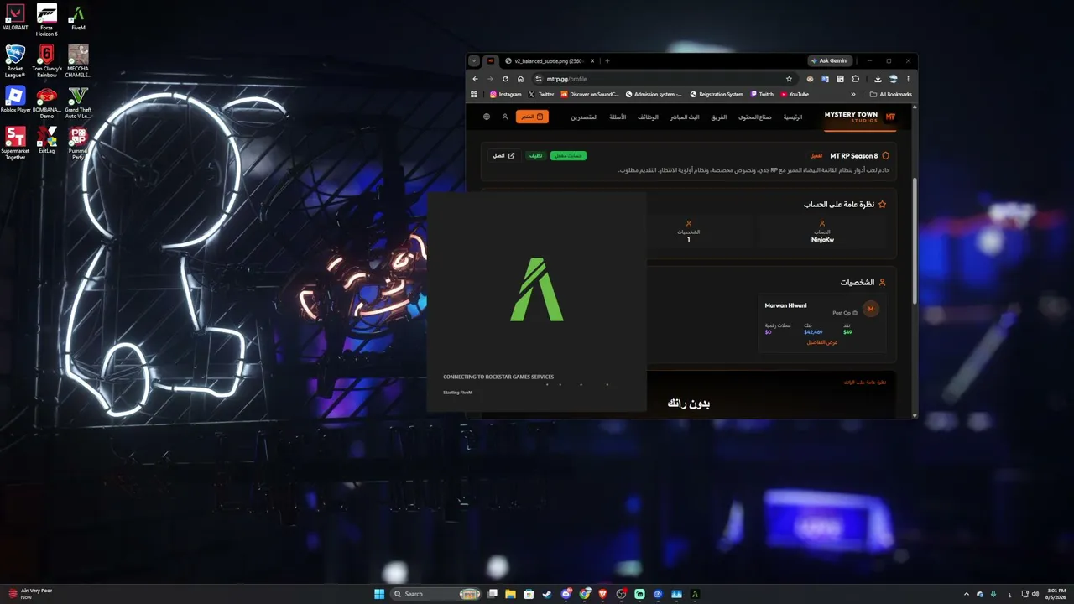Click the globe language icon on site

point(487,117)
